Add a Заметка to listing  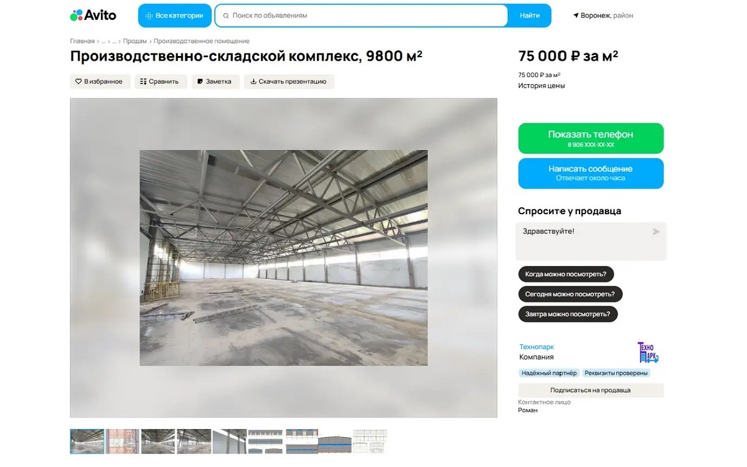coord(215,82)
